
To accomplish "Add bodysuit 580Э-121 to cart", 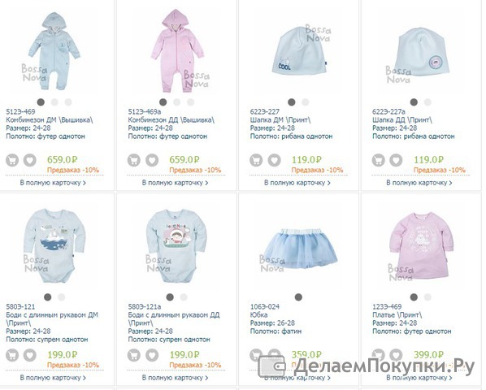I will coord(12,355).
